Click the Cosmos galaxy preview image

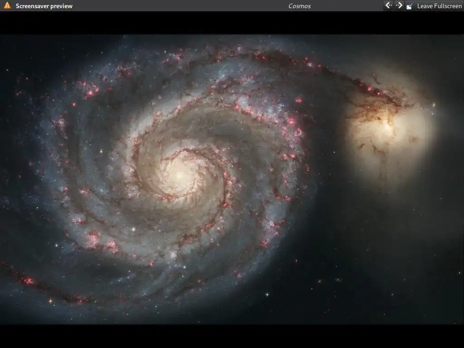pyautogui.click(x=232, y=179)
